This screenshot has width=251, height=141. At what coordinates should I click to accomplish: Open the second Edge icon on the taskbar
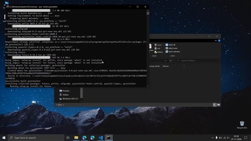pos(93,137)
